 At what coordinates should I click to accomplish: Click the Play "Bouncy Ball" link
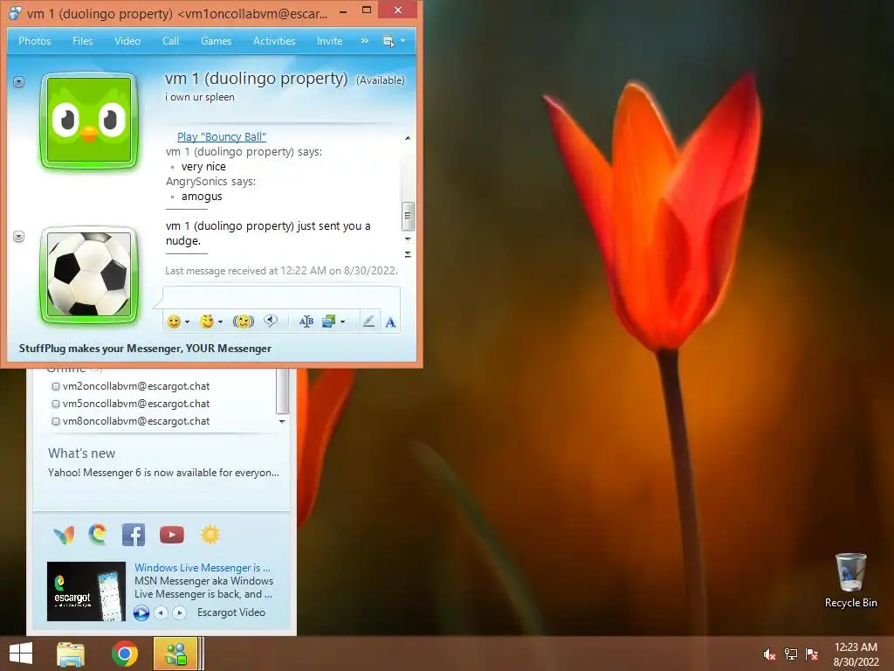[222, 137]
